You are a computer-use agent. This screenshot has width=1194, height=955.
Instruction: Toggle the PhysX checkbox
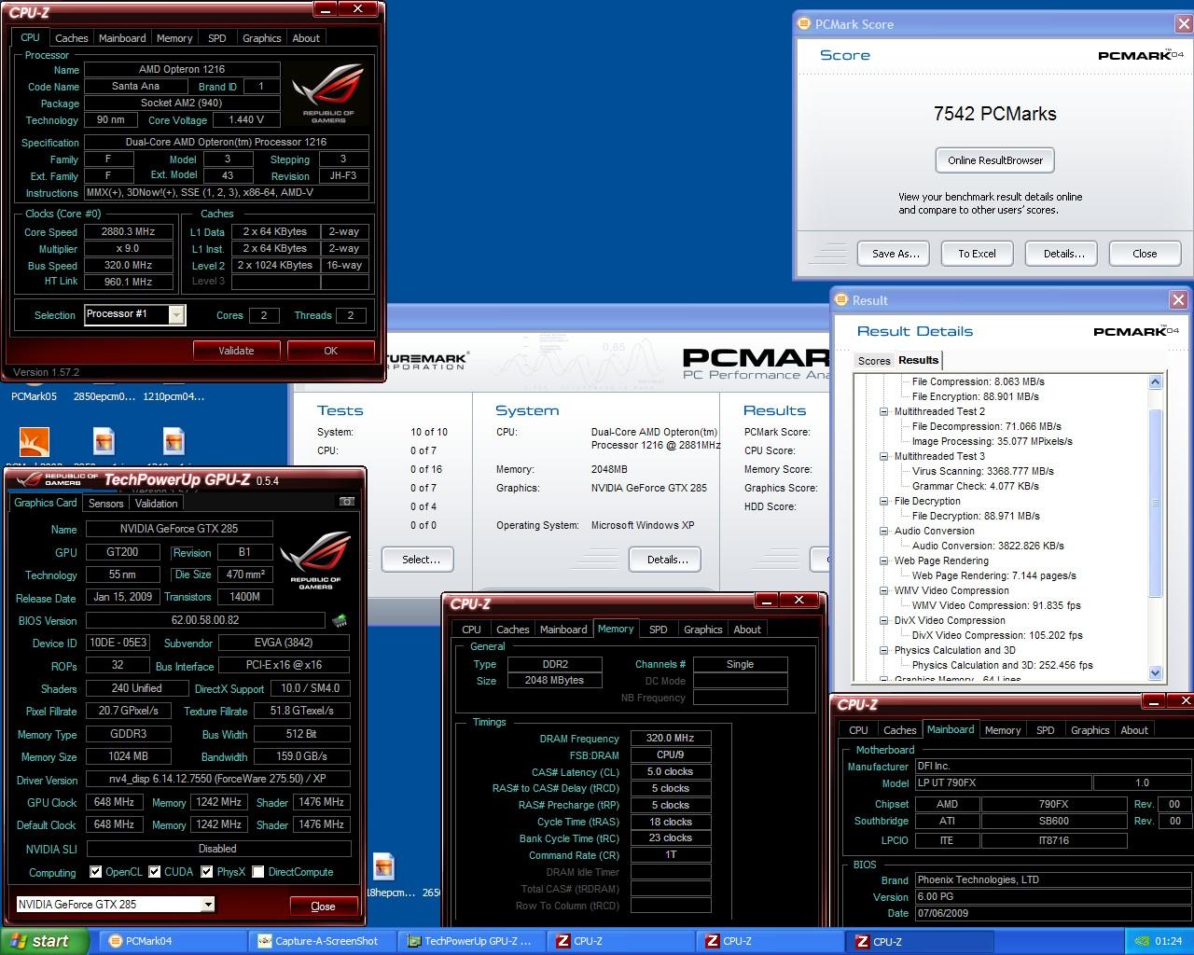pyautogui.click(x=206, y=872)
